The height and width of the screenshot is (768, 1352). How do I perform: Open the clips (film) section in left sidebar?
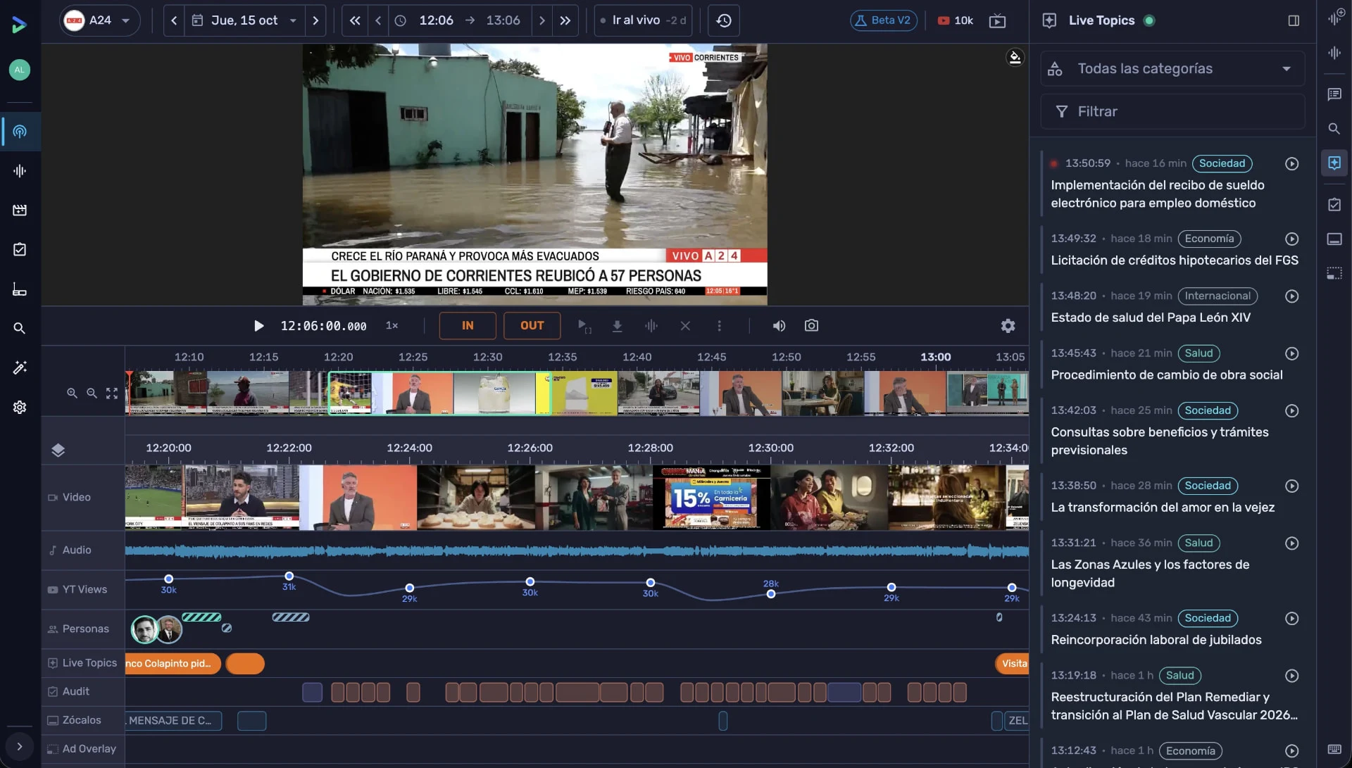tap(20, 210)
